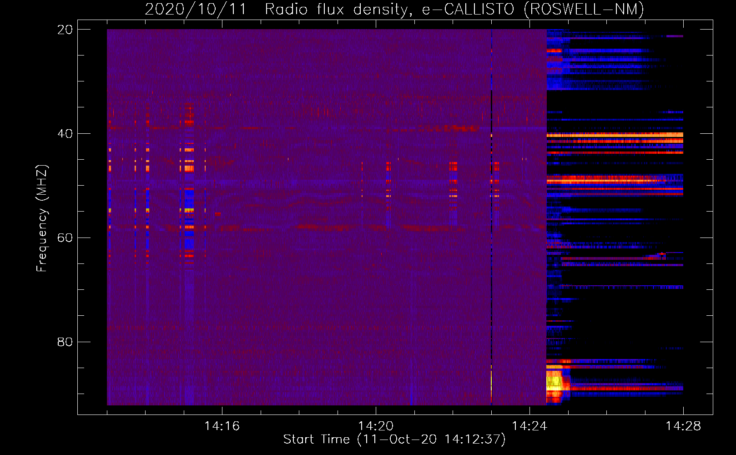736x455 pixels.
Task: Click the frequency tick label '20'
Action: click(65, 30)
